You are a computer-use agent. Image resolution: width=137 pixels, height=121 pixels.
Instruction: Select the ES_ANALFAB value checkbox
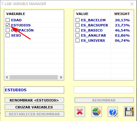77,35
